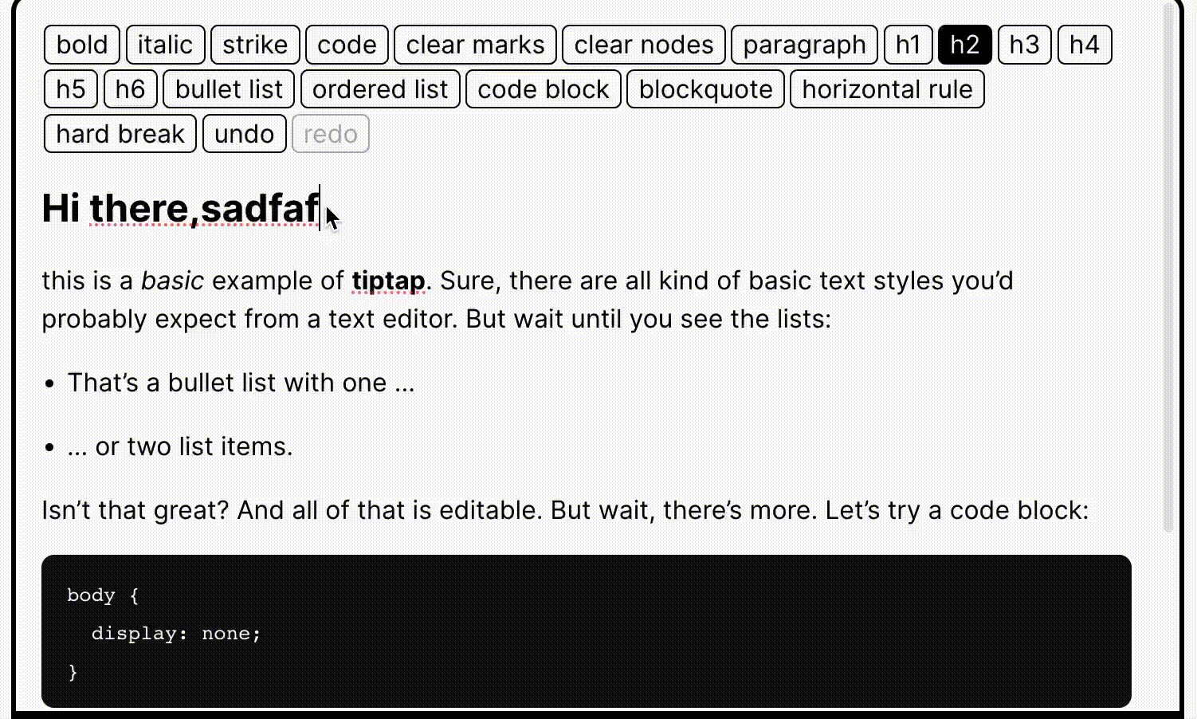Click the clear marks button
This screenshot has height=719, width=1197.
(474, 45)
